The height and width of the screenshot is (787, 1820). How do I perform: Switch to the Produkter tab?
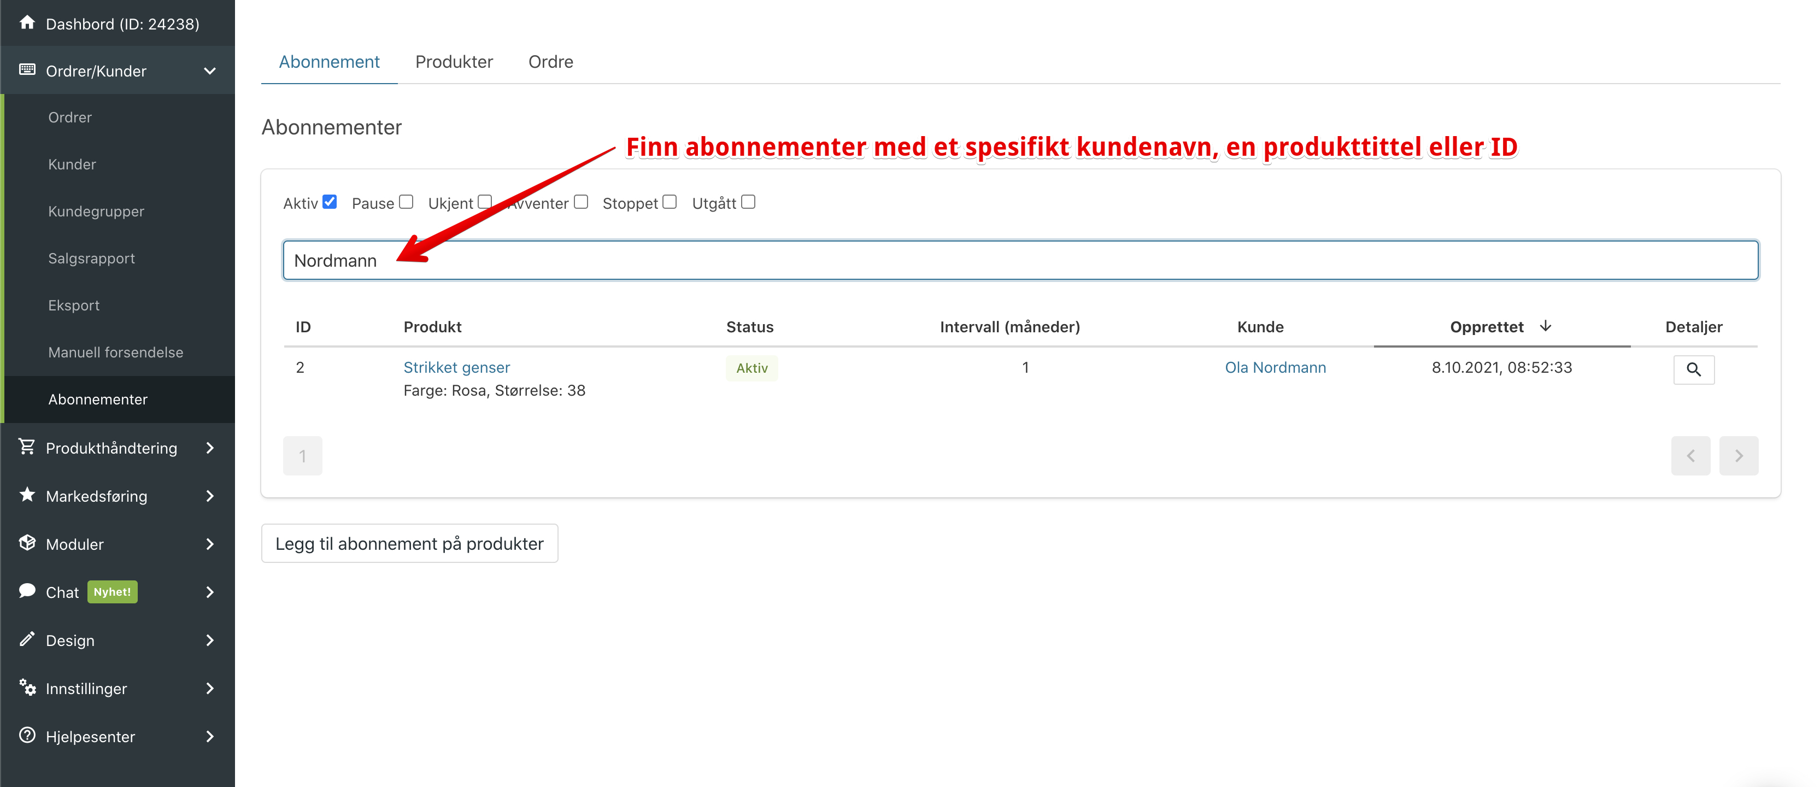[x=454, y=62]
